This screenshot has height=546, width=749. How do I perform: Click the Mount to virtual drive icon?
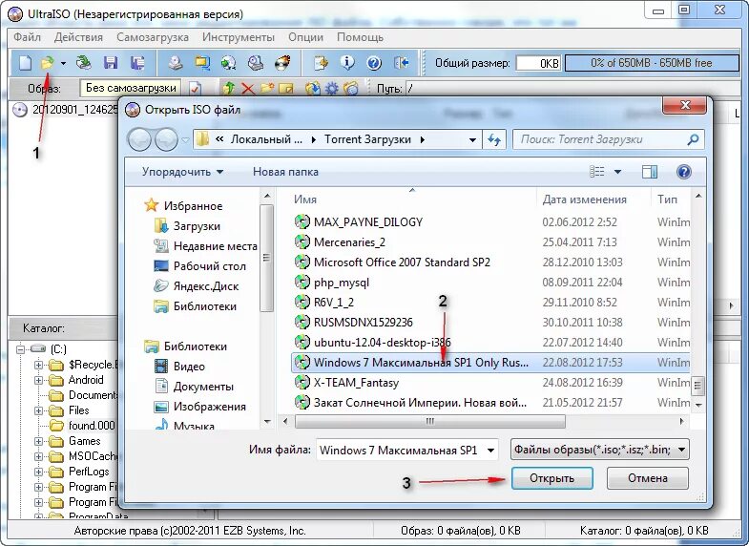[256, 63]
